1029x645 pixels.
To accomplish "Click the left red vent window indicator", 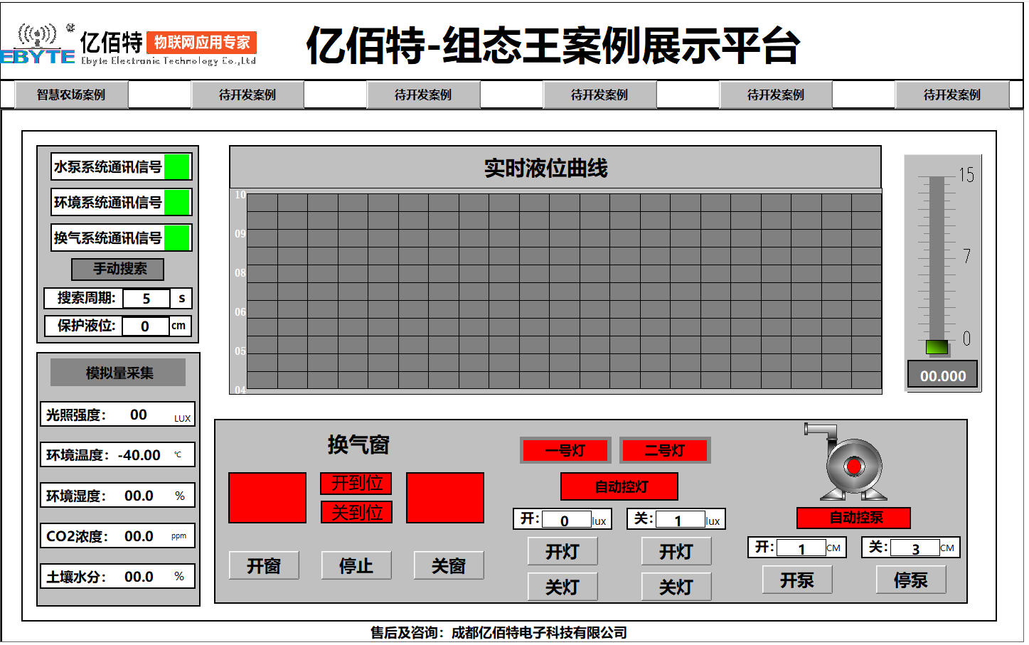I will pyautogui.click(x=267, y=498).
